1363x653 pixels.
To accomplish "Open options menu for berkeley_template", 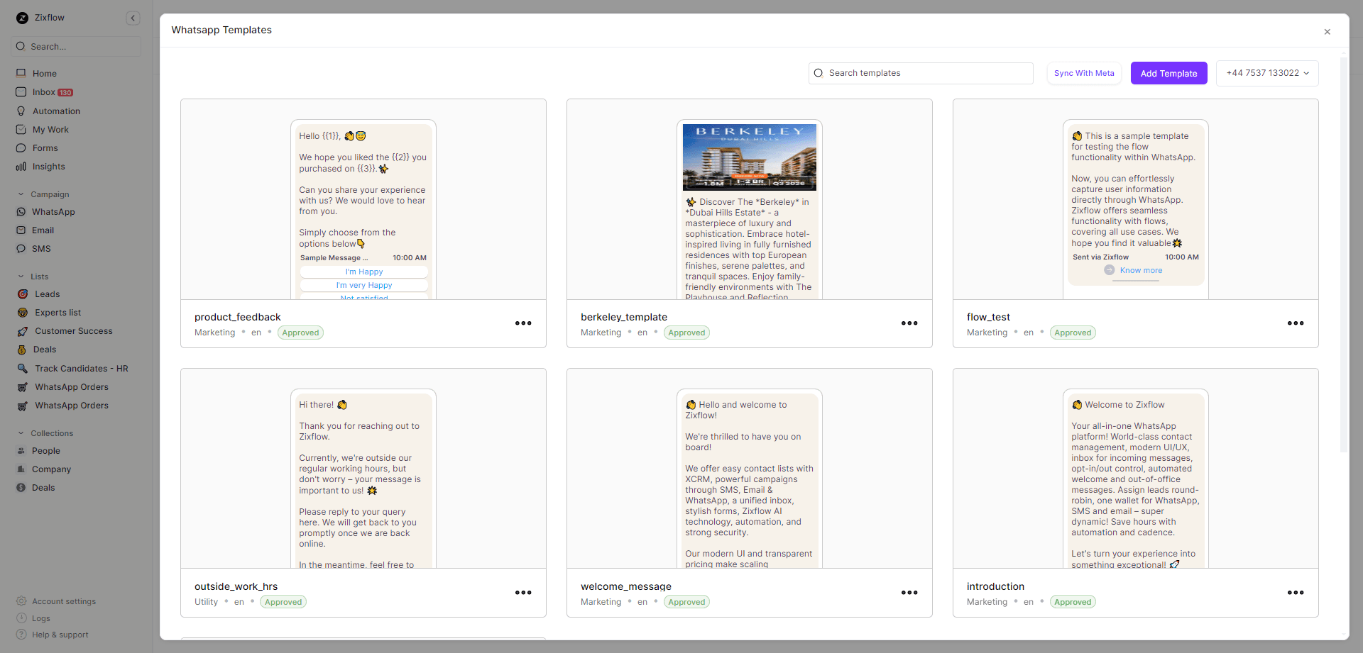I will tap(909, 323).
